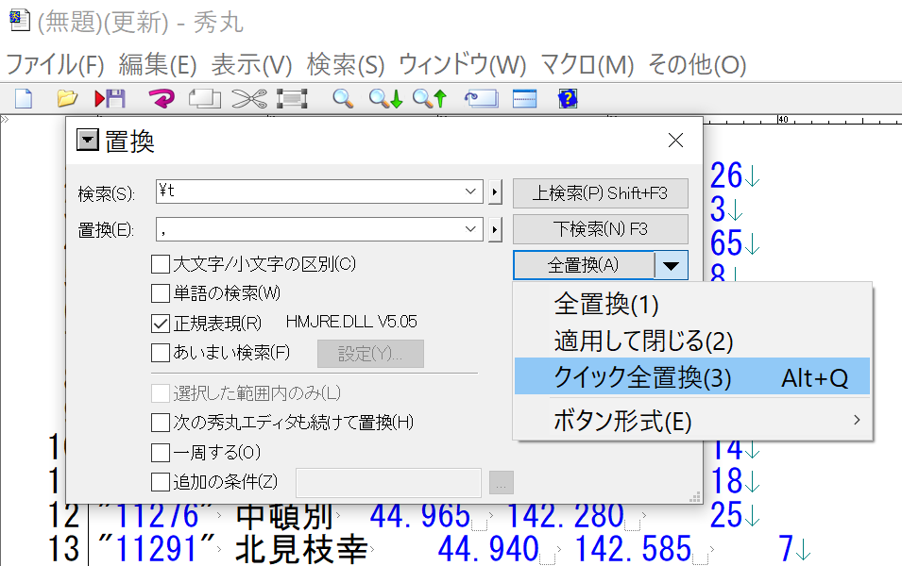Click the text 北見枝幸 in the editor
The height and width of the screenshot is (566, 902).
[x=301, y=549]
